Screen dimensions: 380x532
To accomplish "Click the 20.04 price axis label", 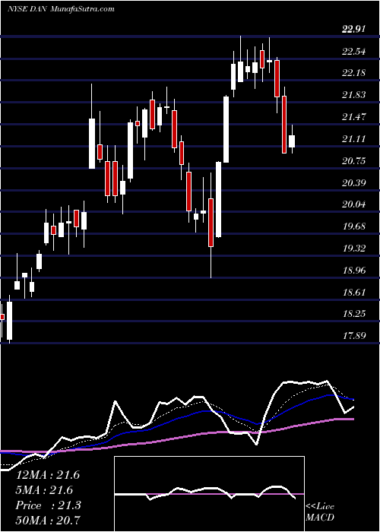I will tap(354, 204).
